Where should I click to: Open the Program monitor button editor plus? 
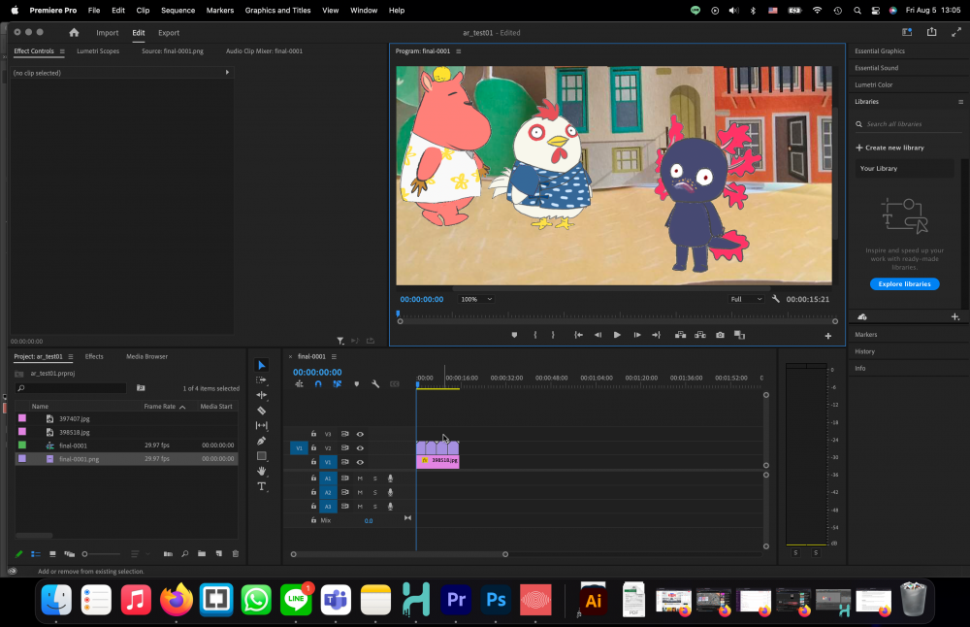(827, 336)
